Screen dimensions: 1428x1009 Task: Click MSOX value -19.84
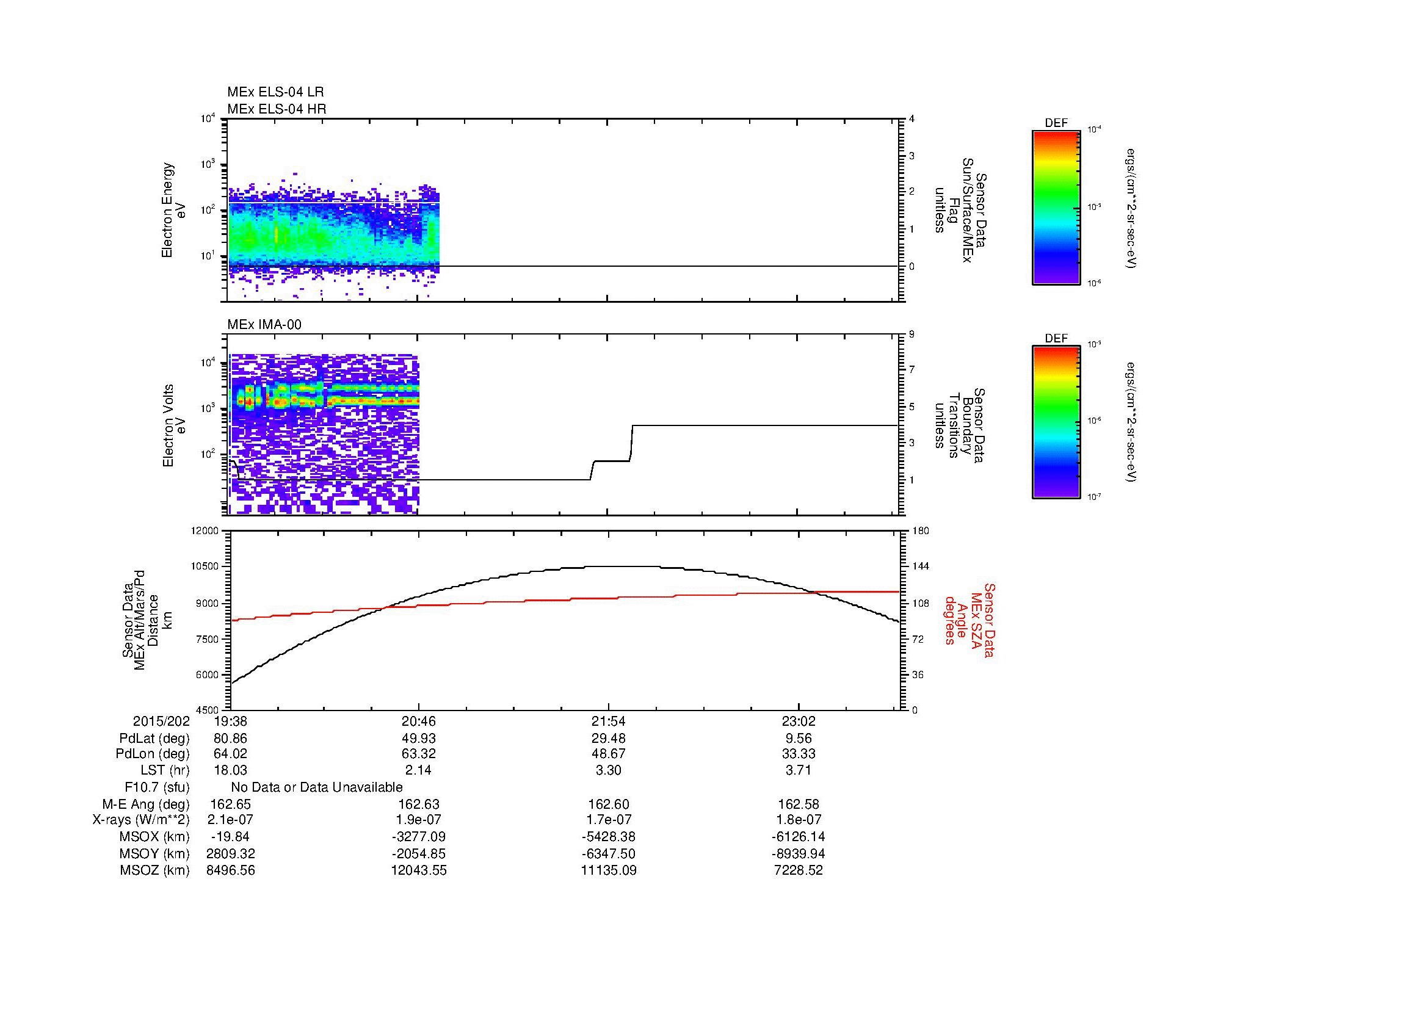click(x=230, y=837)
